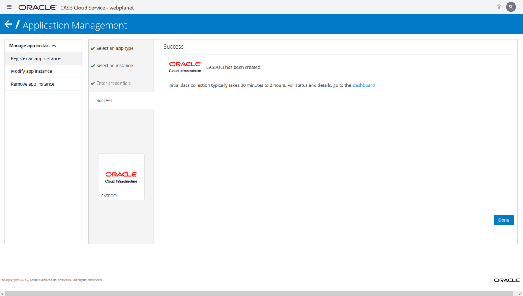The height and width of the screenshot is (296, 523).
Task: Open the help question mark icon
Action: click(x=499, y=7)
